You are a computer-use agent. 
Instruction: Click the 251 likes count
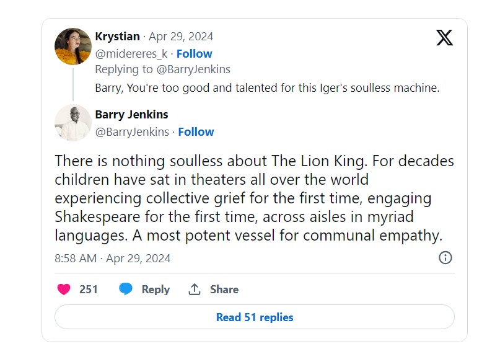pos(89,290)
